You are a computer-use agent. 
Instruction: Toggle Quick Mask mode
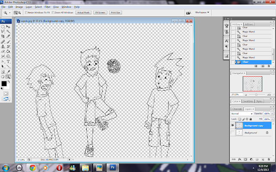point(6,94)
